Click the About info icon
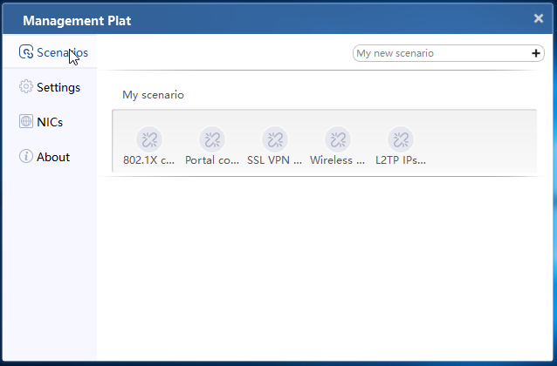 26,156
